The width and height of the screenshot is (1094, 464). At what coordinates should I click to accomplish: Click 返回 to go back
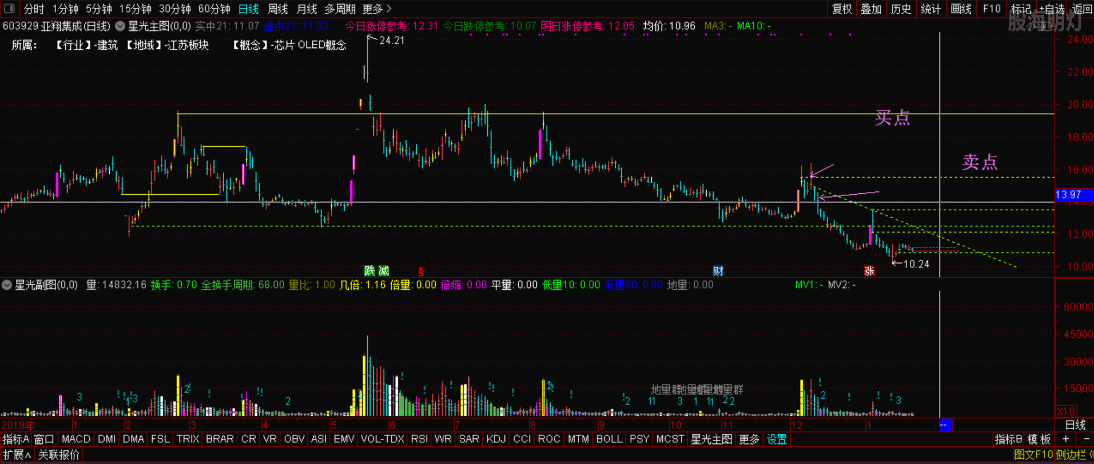pos(1081,9)
